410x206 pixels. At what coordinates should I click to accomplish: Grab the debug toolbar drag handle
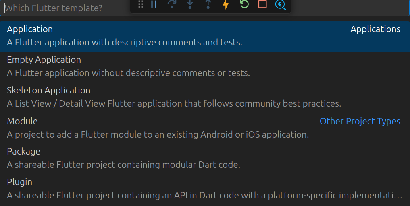pyautogui.click(x=140, y=4)
